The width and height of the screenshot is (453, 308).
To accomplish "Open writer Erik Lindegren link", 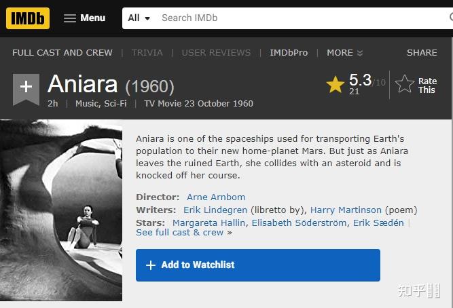I will pos(215,210).
